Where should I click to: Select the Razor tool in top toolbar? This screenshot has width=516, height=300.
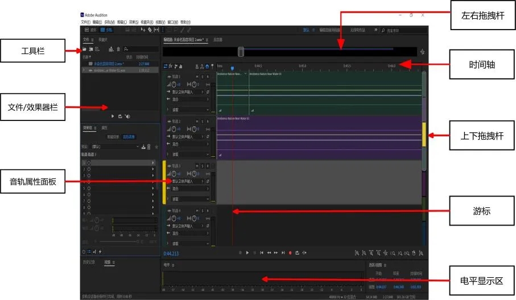click(148, 30)
